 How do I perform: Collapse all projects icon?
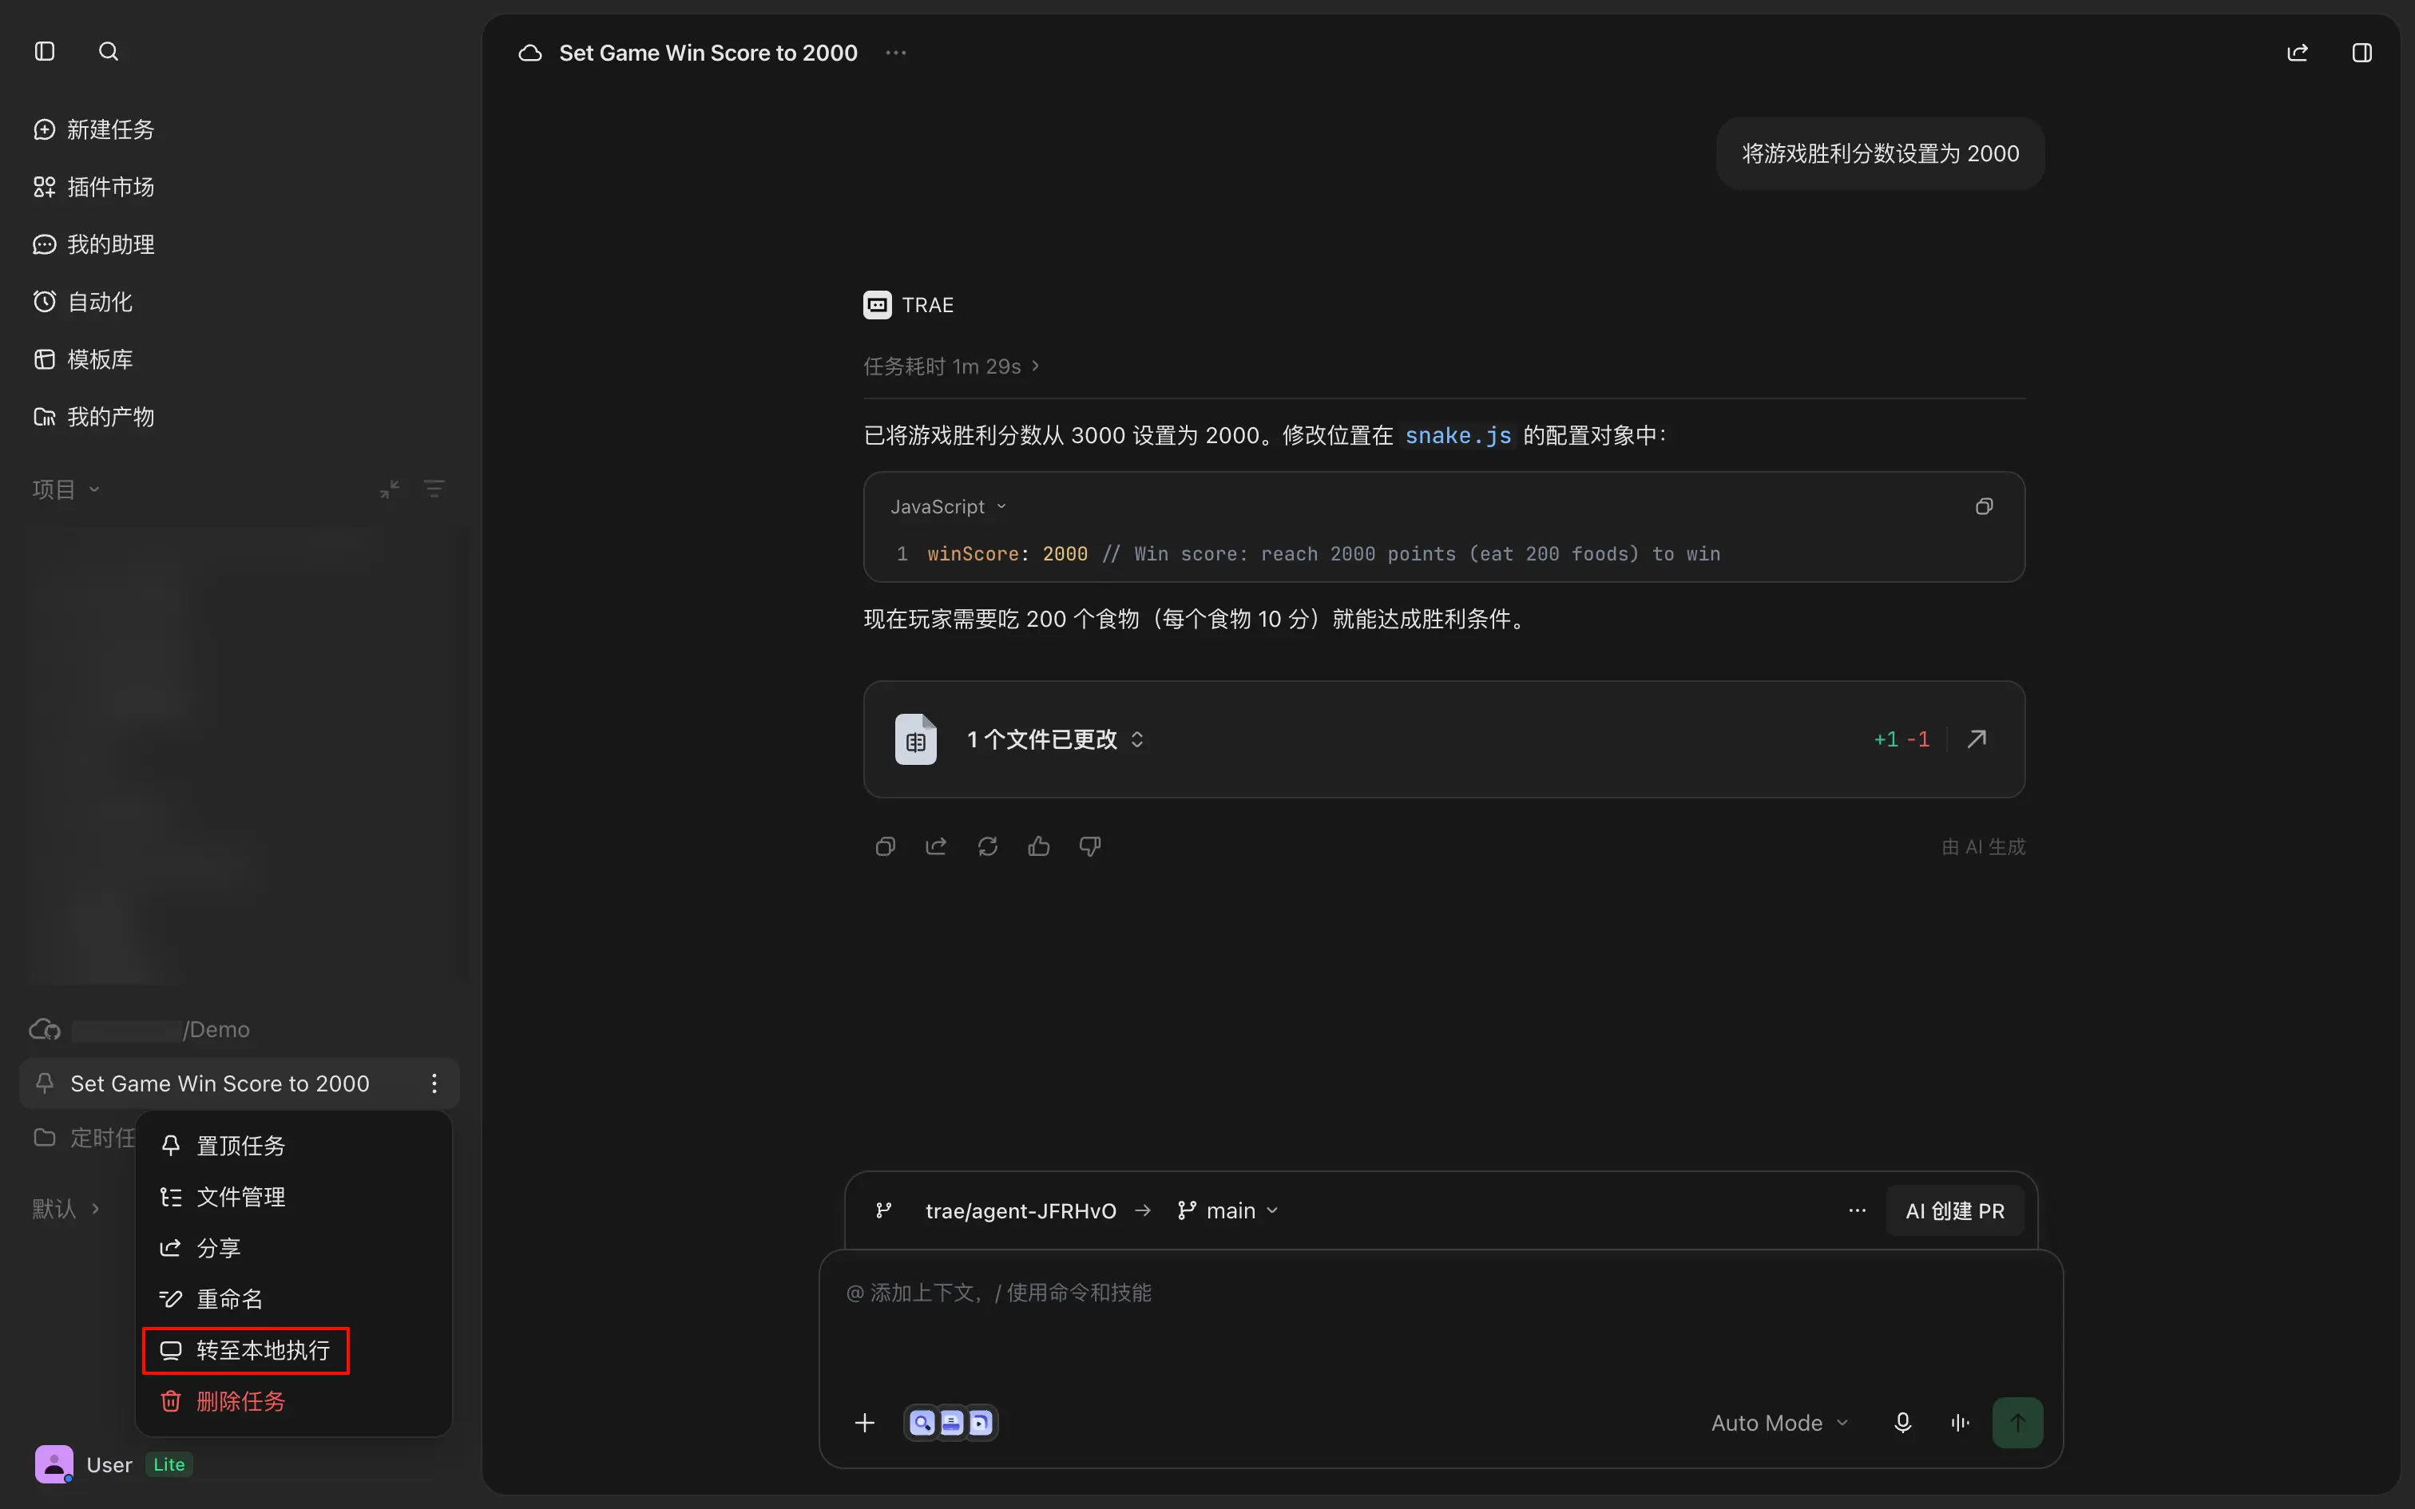391,489
